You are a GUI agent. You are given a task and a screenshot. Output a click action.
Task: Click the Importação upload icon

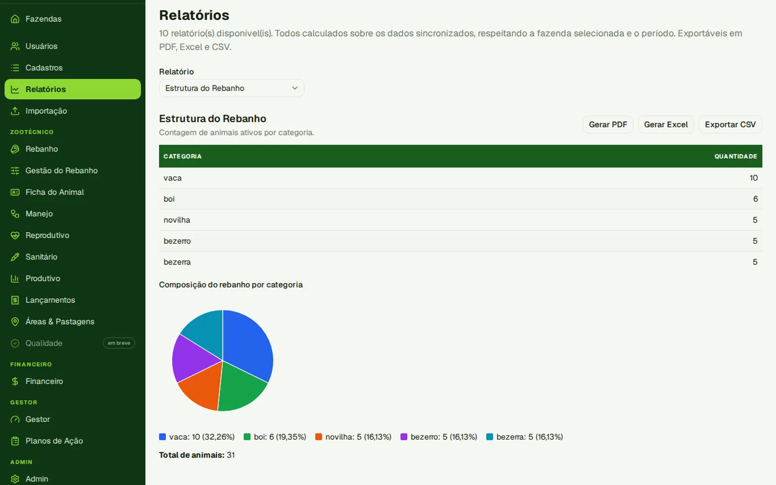pos(15,111)
